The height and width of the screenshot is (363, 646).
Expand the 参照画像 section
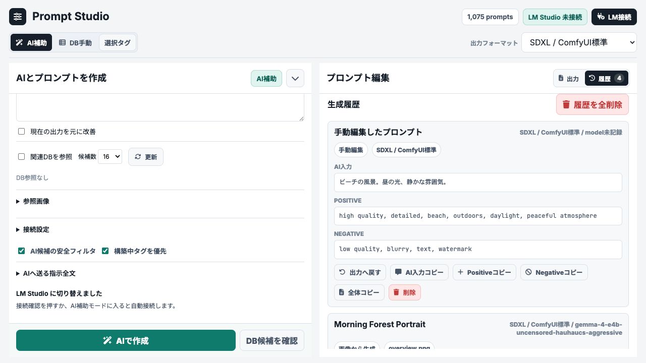[33, 201]
